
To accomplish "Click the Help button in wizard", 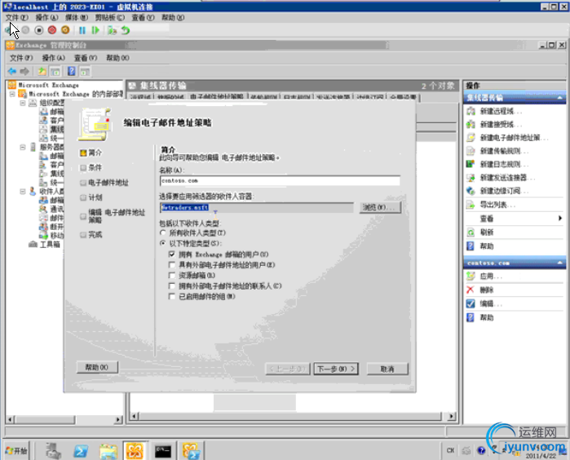I will coord(97,367).
